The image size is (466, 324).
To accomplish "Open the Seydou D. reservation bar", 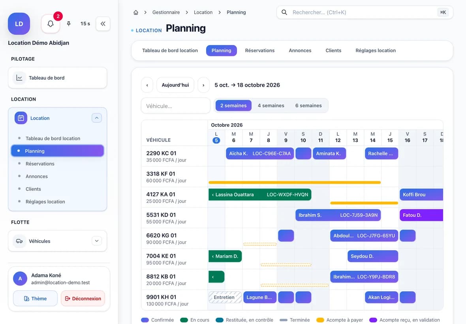I will coord(373,256).
